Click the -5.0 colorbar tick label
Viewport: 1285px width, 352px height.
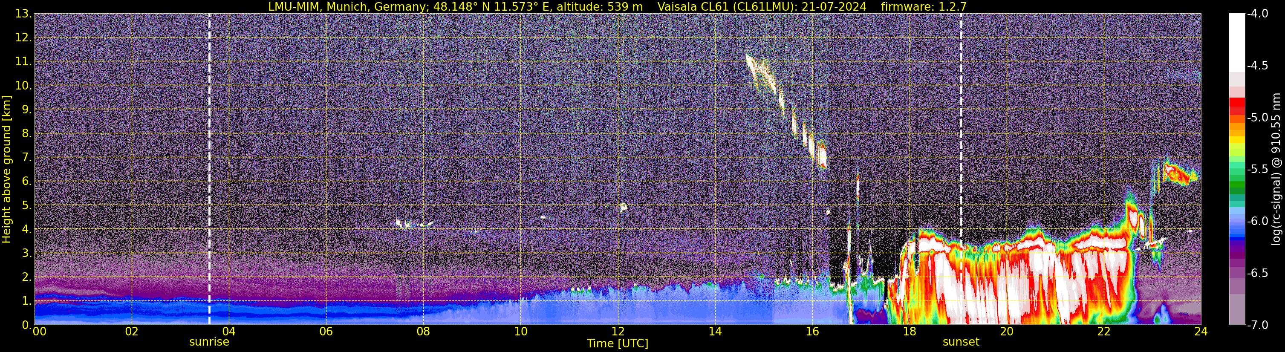(x=1258, y=117)
